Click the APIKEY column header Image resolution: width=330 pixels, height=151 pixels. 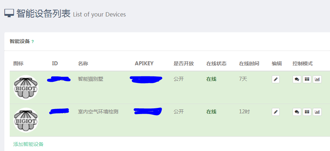[x=144, y=63]
